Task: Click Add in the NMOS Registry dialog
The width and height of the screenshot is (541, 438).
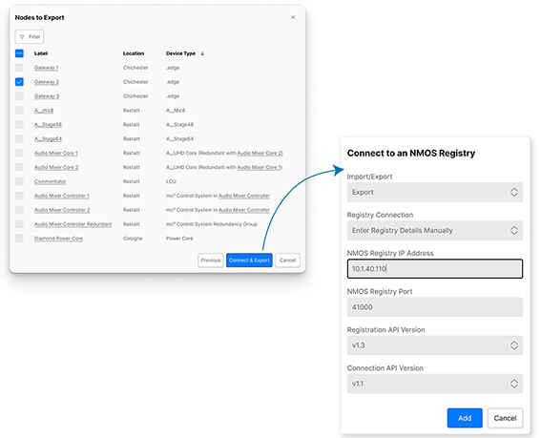Action: coord(465,418)
